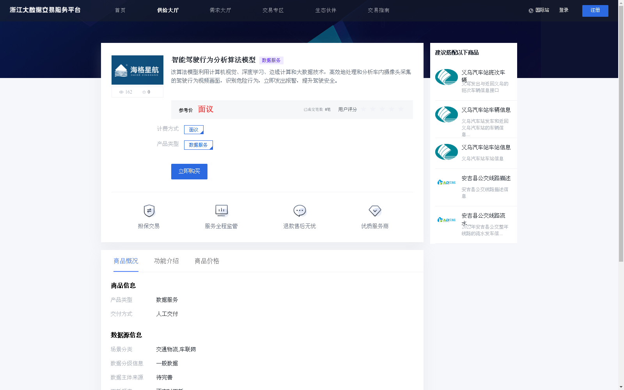This screenshot has width=624, height=390.
Task: Click the favorite star icon showing 0
Action: point(144,92)
